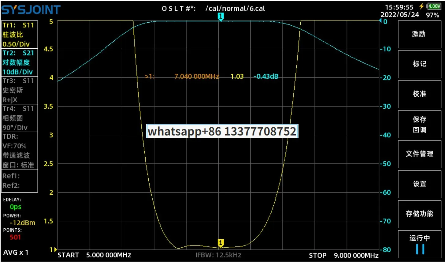Click the >1: active marker indicator
Screen dimensions: 445x262
click(149, 76)
